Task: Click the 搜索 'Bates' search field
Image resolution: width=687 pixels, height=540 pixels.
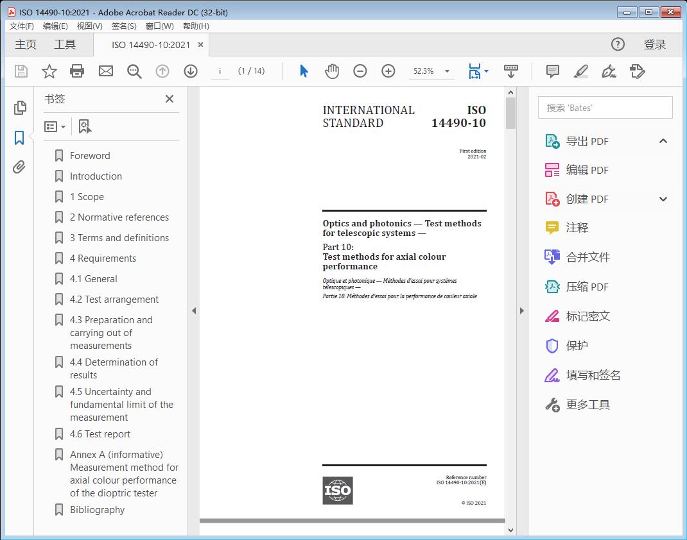Action: tap(605, 108)
